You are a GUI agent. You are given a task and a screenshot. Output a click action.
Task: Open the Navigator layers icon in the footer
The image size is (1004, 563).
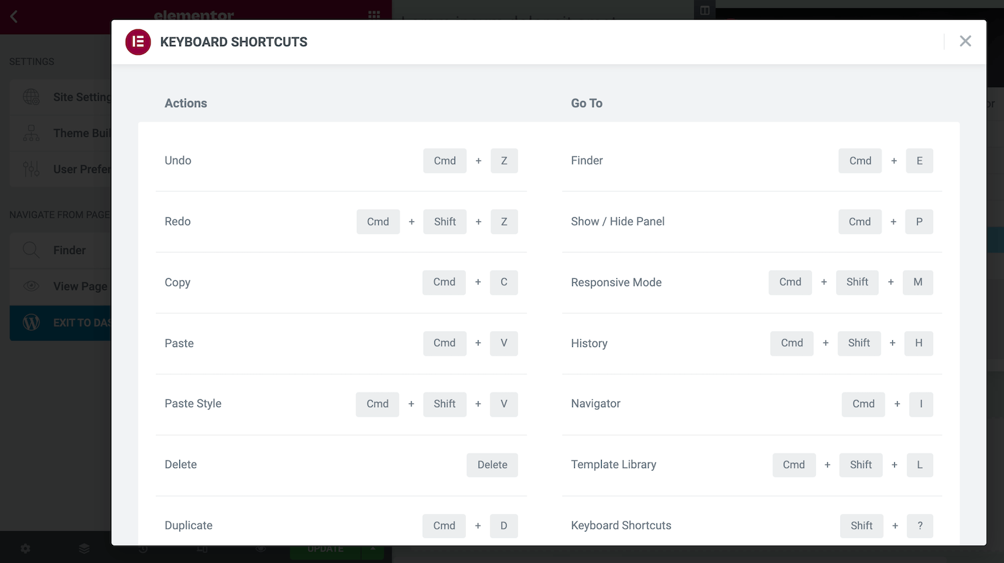(84, 548)
